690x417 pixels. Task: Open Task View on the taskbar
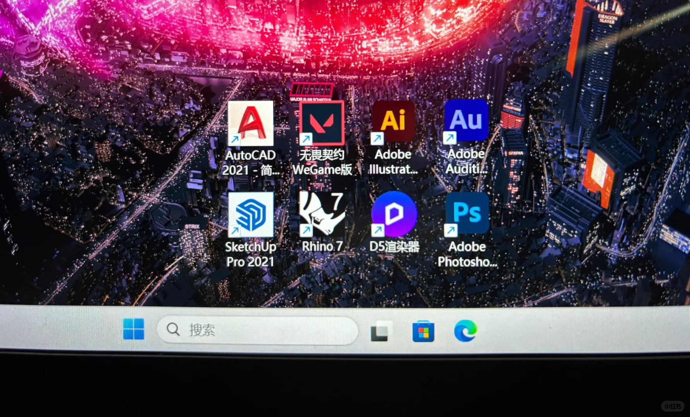pos(381,331)
